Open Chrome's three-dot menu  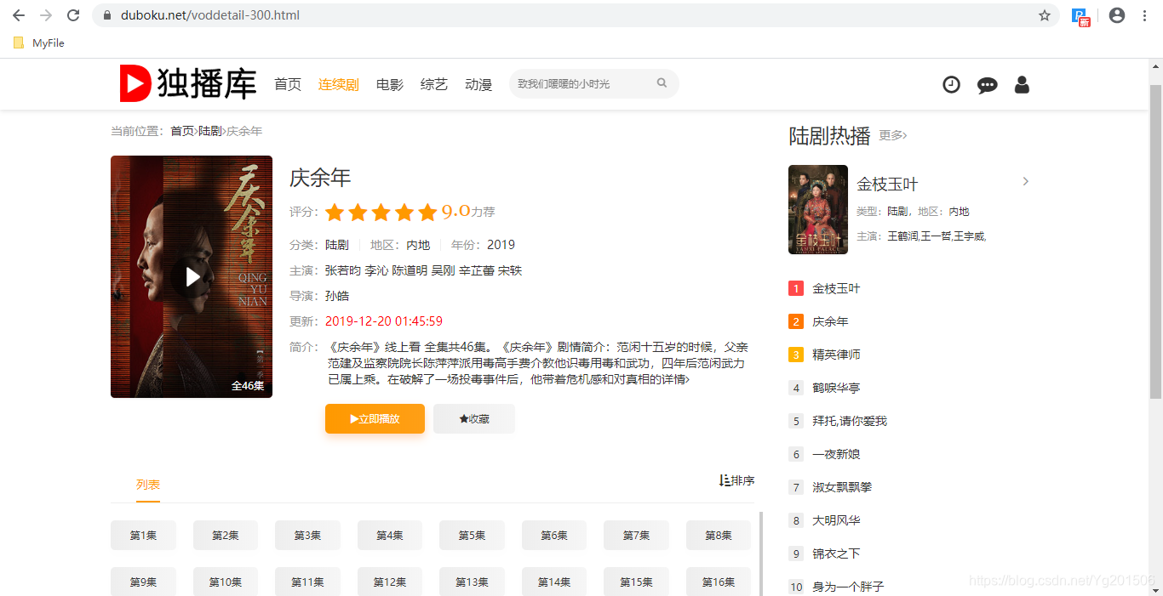click(1145, 15)
